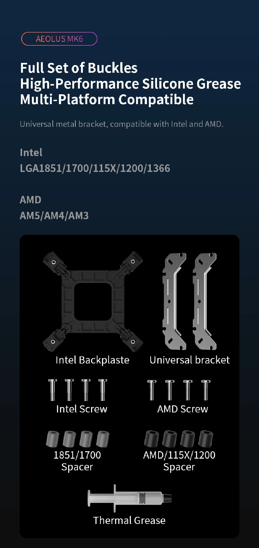Click the Intel Screw set image
Viewport: 259px width, 548px height.
[x=78, y=390]
